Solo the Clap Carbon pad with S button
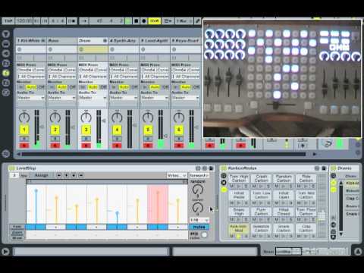364x273 pixels. click(x=313, y=236)
